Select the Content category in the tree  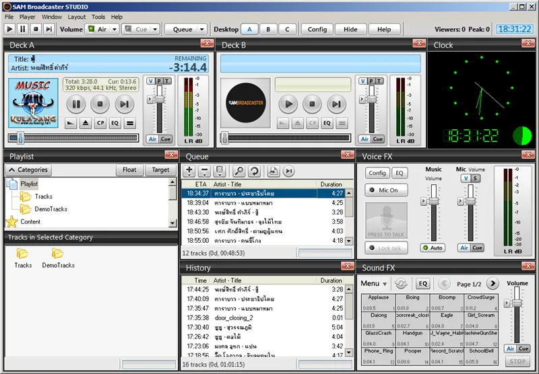[30, 222]
